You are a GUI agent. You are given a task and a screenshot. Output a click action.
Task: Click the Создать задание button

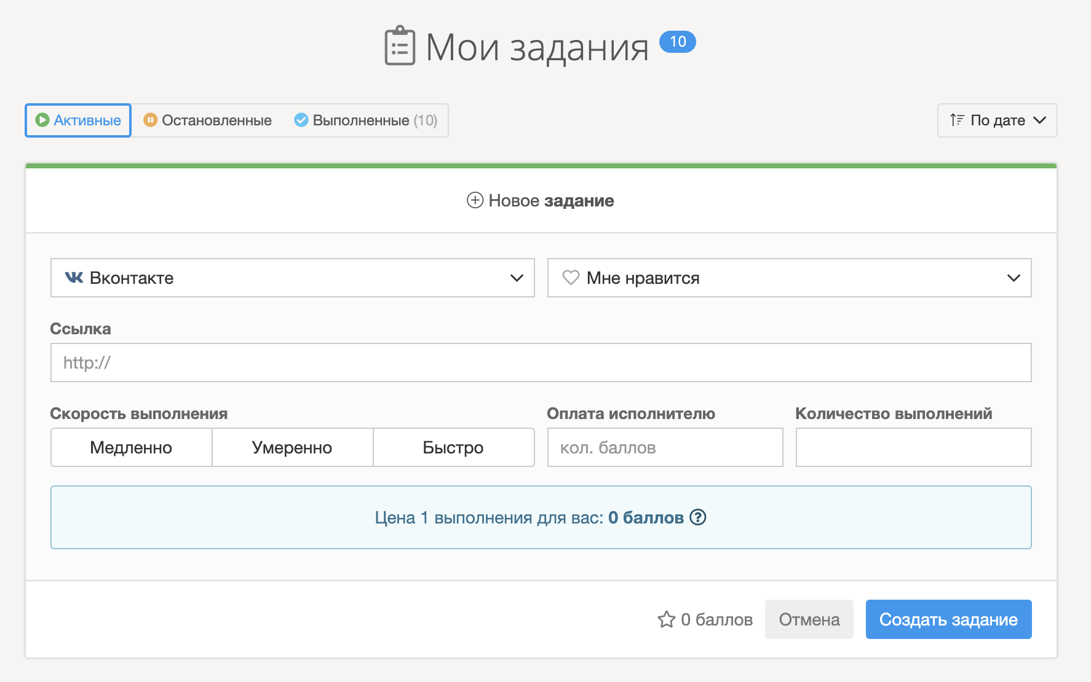[x=948, y=619]
